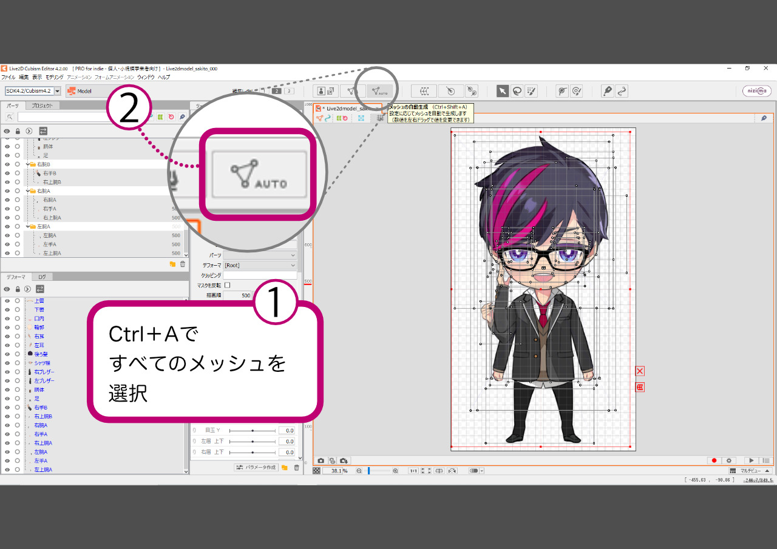This screenshot has height=549, width=777.
Task: Select edit level 2 button
Action: [276, 91]
